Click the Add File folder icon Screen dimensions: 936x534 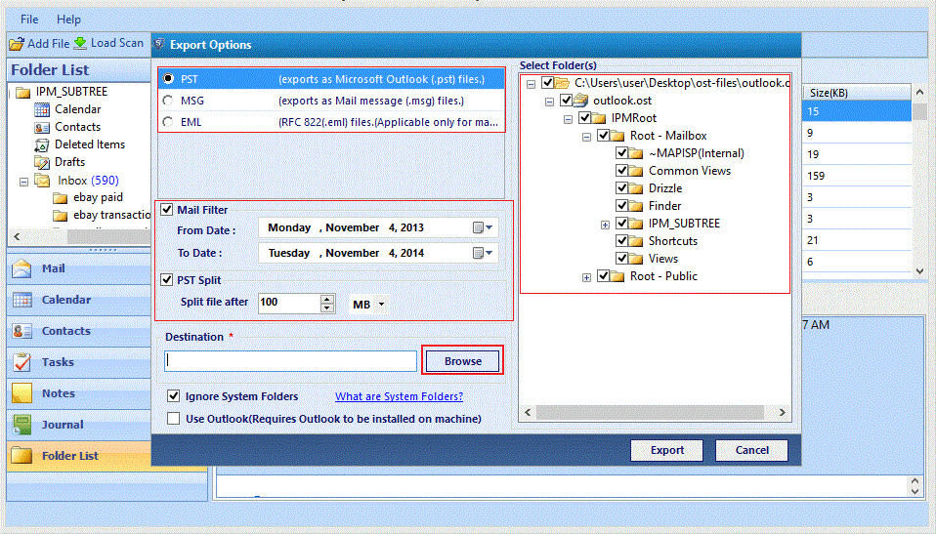(17, 44)
